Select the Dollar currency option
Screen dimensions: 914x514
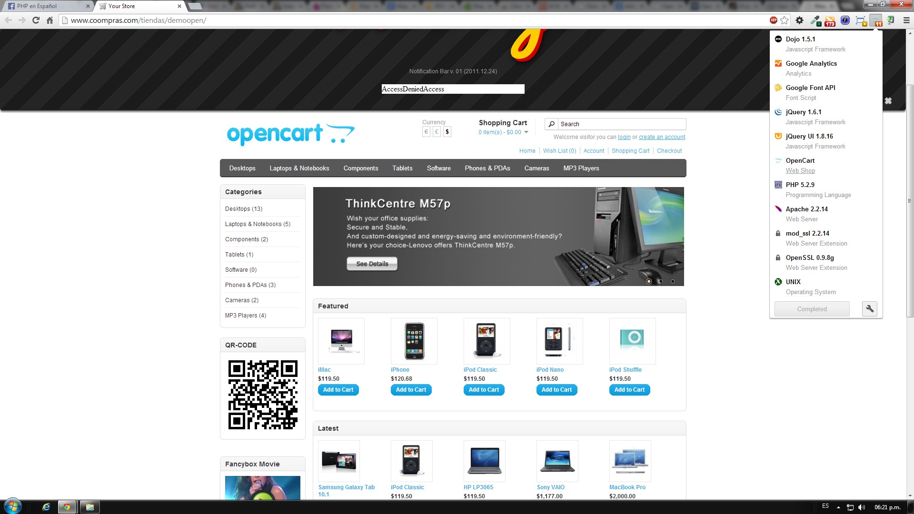[447, 132]
